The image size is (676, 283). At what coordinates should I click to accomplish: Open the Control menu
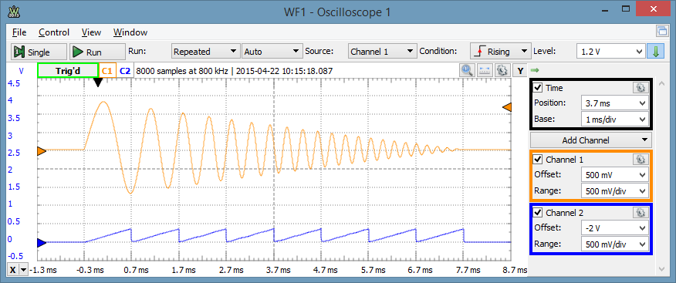pos(54,32)
